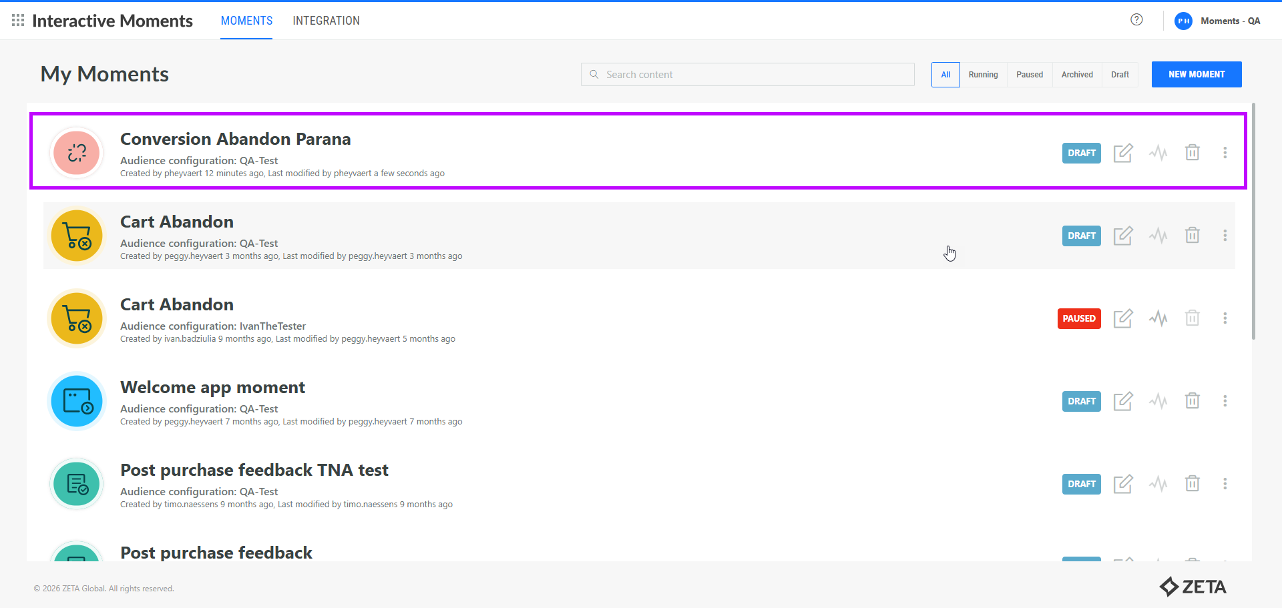This screenshot has width=1282, height=608.
Task: Edit the Conversion Abandon Parana moment
Action: coord(1122,153)
